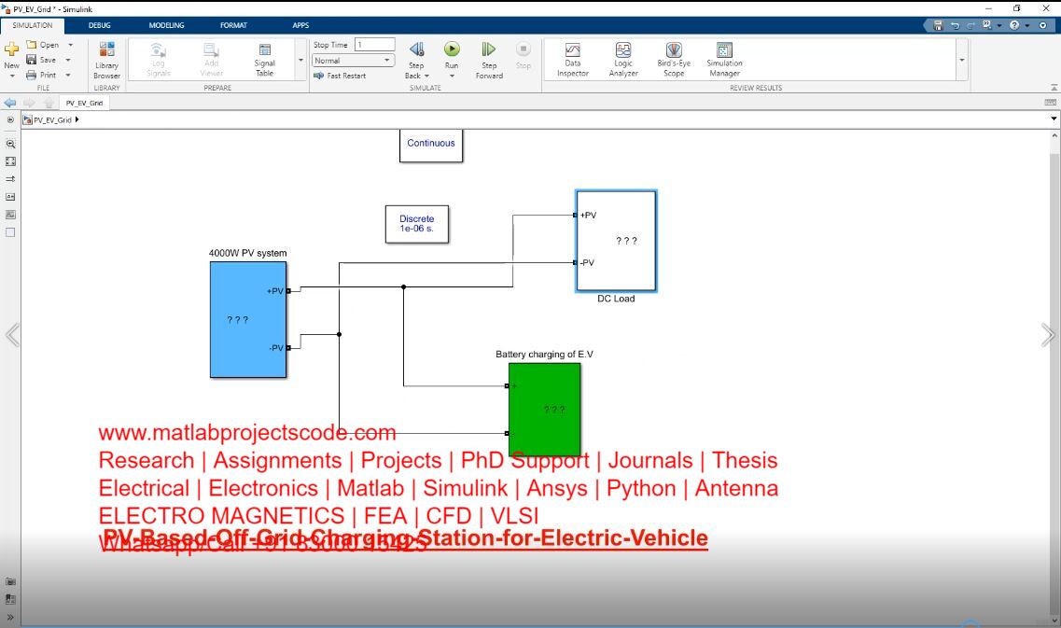The image size is (1061, 628).
Task: Select the Continuous powergui block
Action: coord(431,146)
